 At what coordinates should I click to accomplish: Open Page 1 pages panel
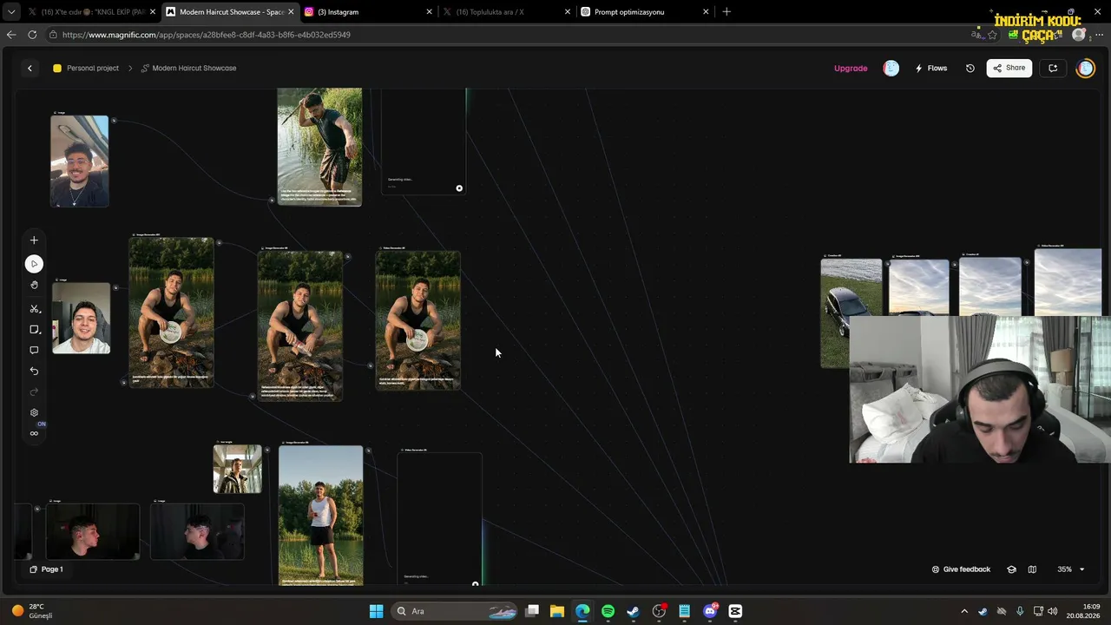[46, 569]
